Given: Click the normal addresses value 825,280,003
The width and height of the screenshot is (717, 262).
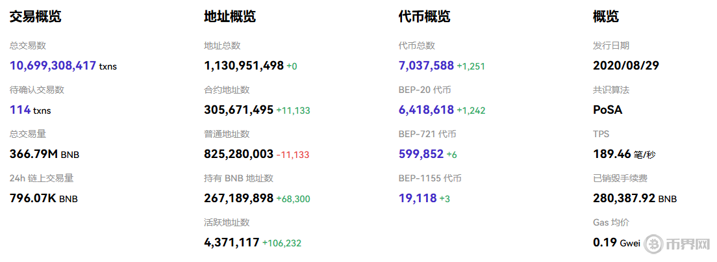Looking at the screenshot, I should pos(238,154).
